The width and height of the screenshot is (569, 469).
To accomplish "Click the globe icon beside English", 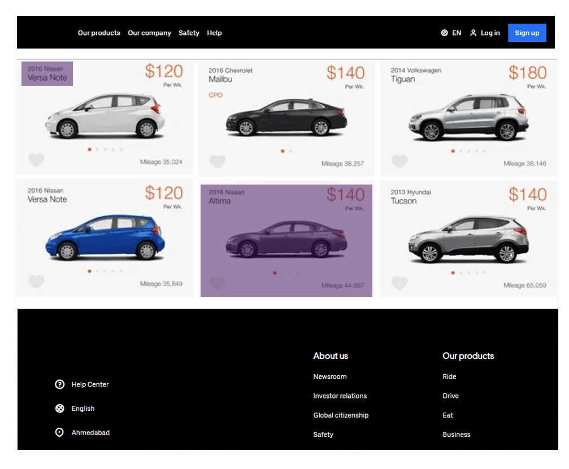I will (x=59, y=409).
